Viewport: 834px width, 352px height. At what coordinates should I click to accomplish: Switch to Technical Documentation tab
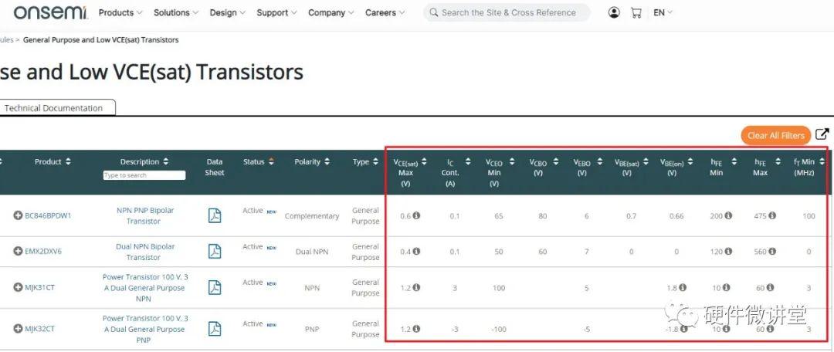[53, 108]
